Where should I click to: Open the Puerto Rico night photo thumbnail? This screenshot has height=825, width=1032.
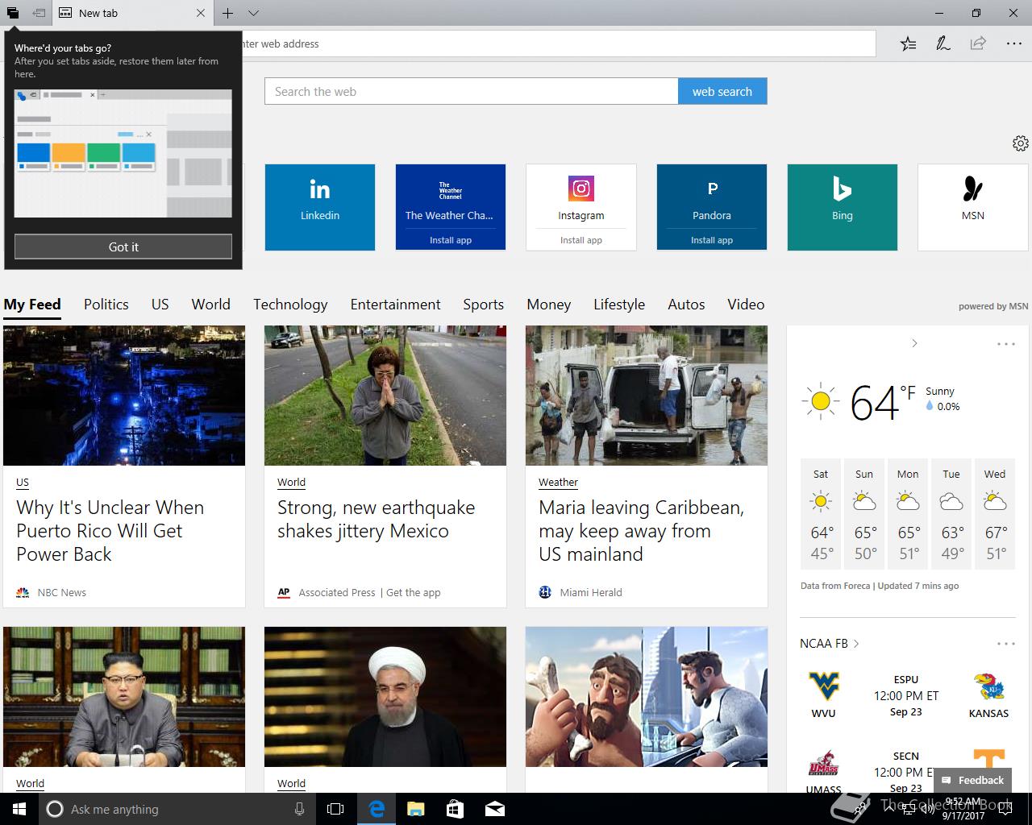coord(124,396)
